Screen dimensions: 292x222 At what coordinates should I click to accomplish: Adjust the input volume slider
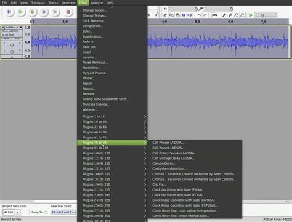[x=219, y=9]
